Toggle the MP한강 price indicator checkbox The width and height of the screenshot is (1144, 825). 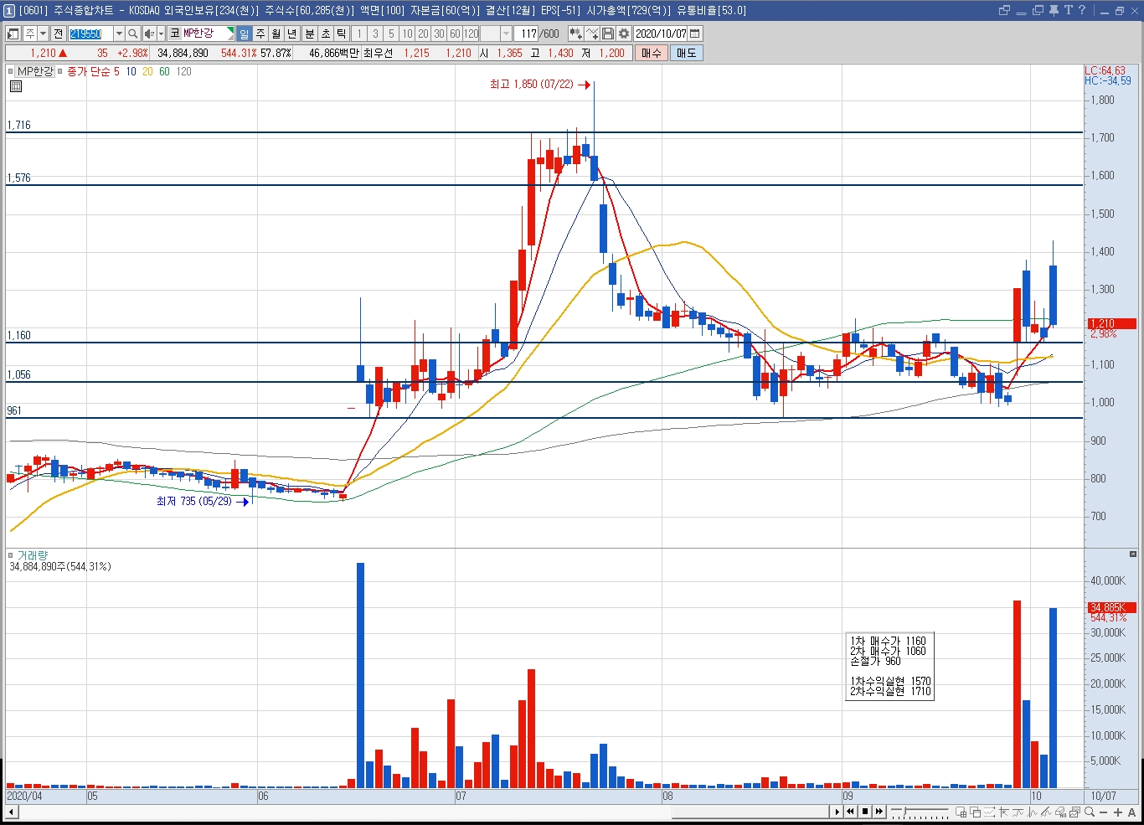tap(11, 71)
